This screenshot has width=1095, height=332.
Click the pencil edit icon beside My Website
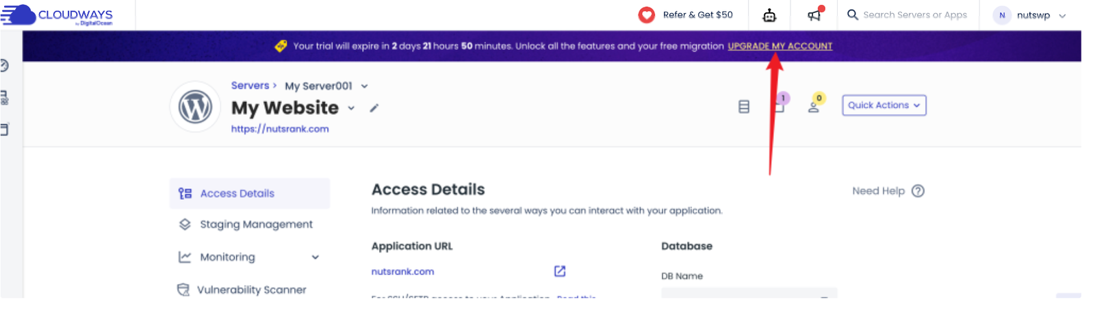374,108
